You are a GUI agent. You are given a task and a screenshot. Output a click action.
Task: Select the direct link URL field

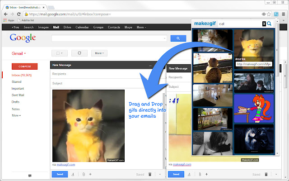click(x=254, y=64)
